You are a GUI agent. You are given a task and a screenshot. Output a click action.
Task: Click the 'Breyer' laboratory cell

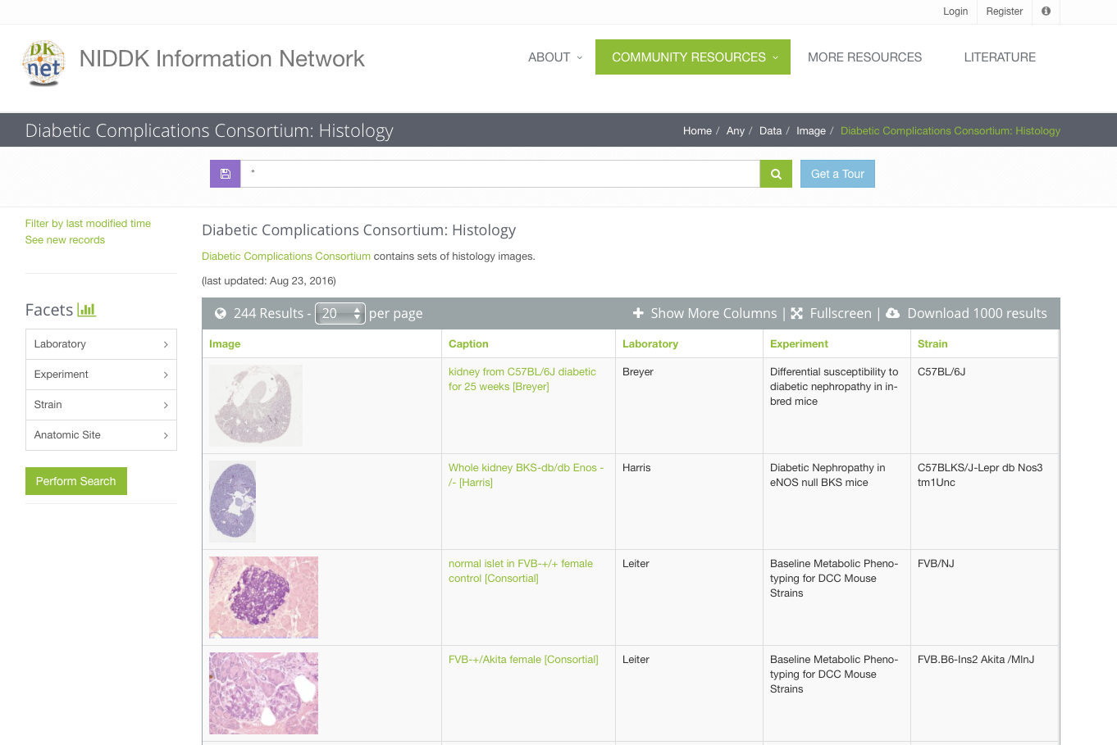point(638,372)
